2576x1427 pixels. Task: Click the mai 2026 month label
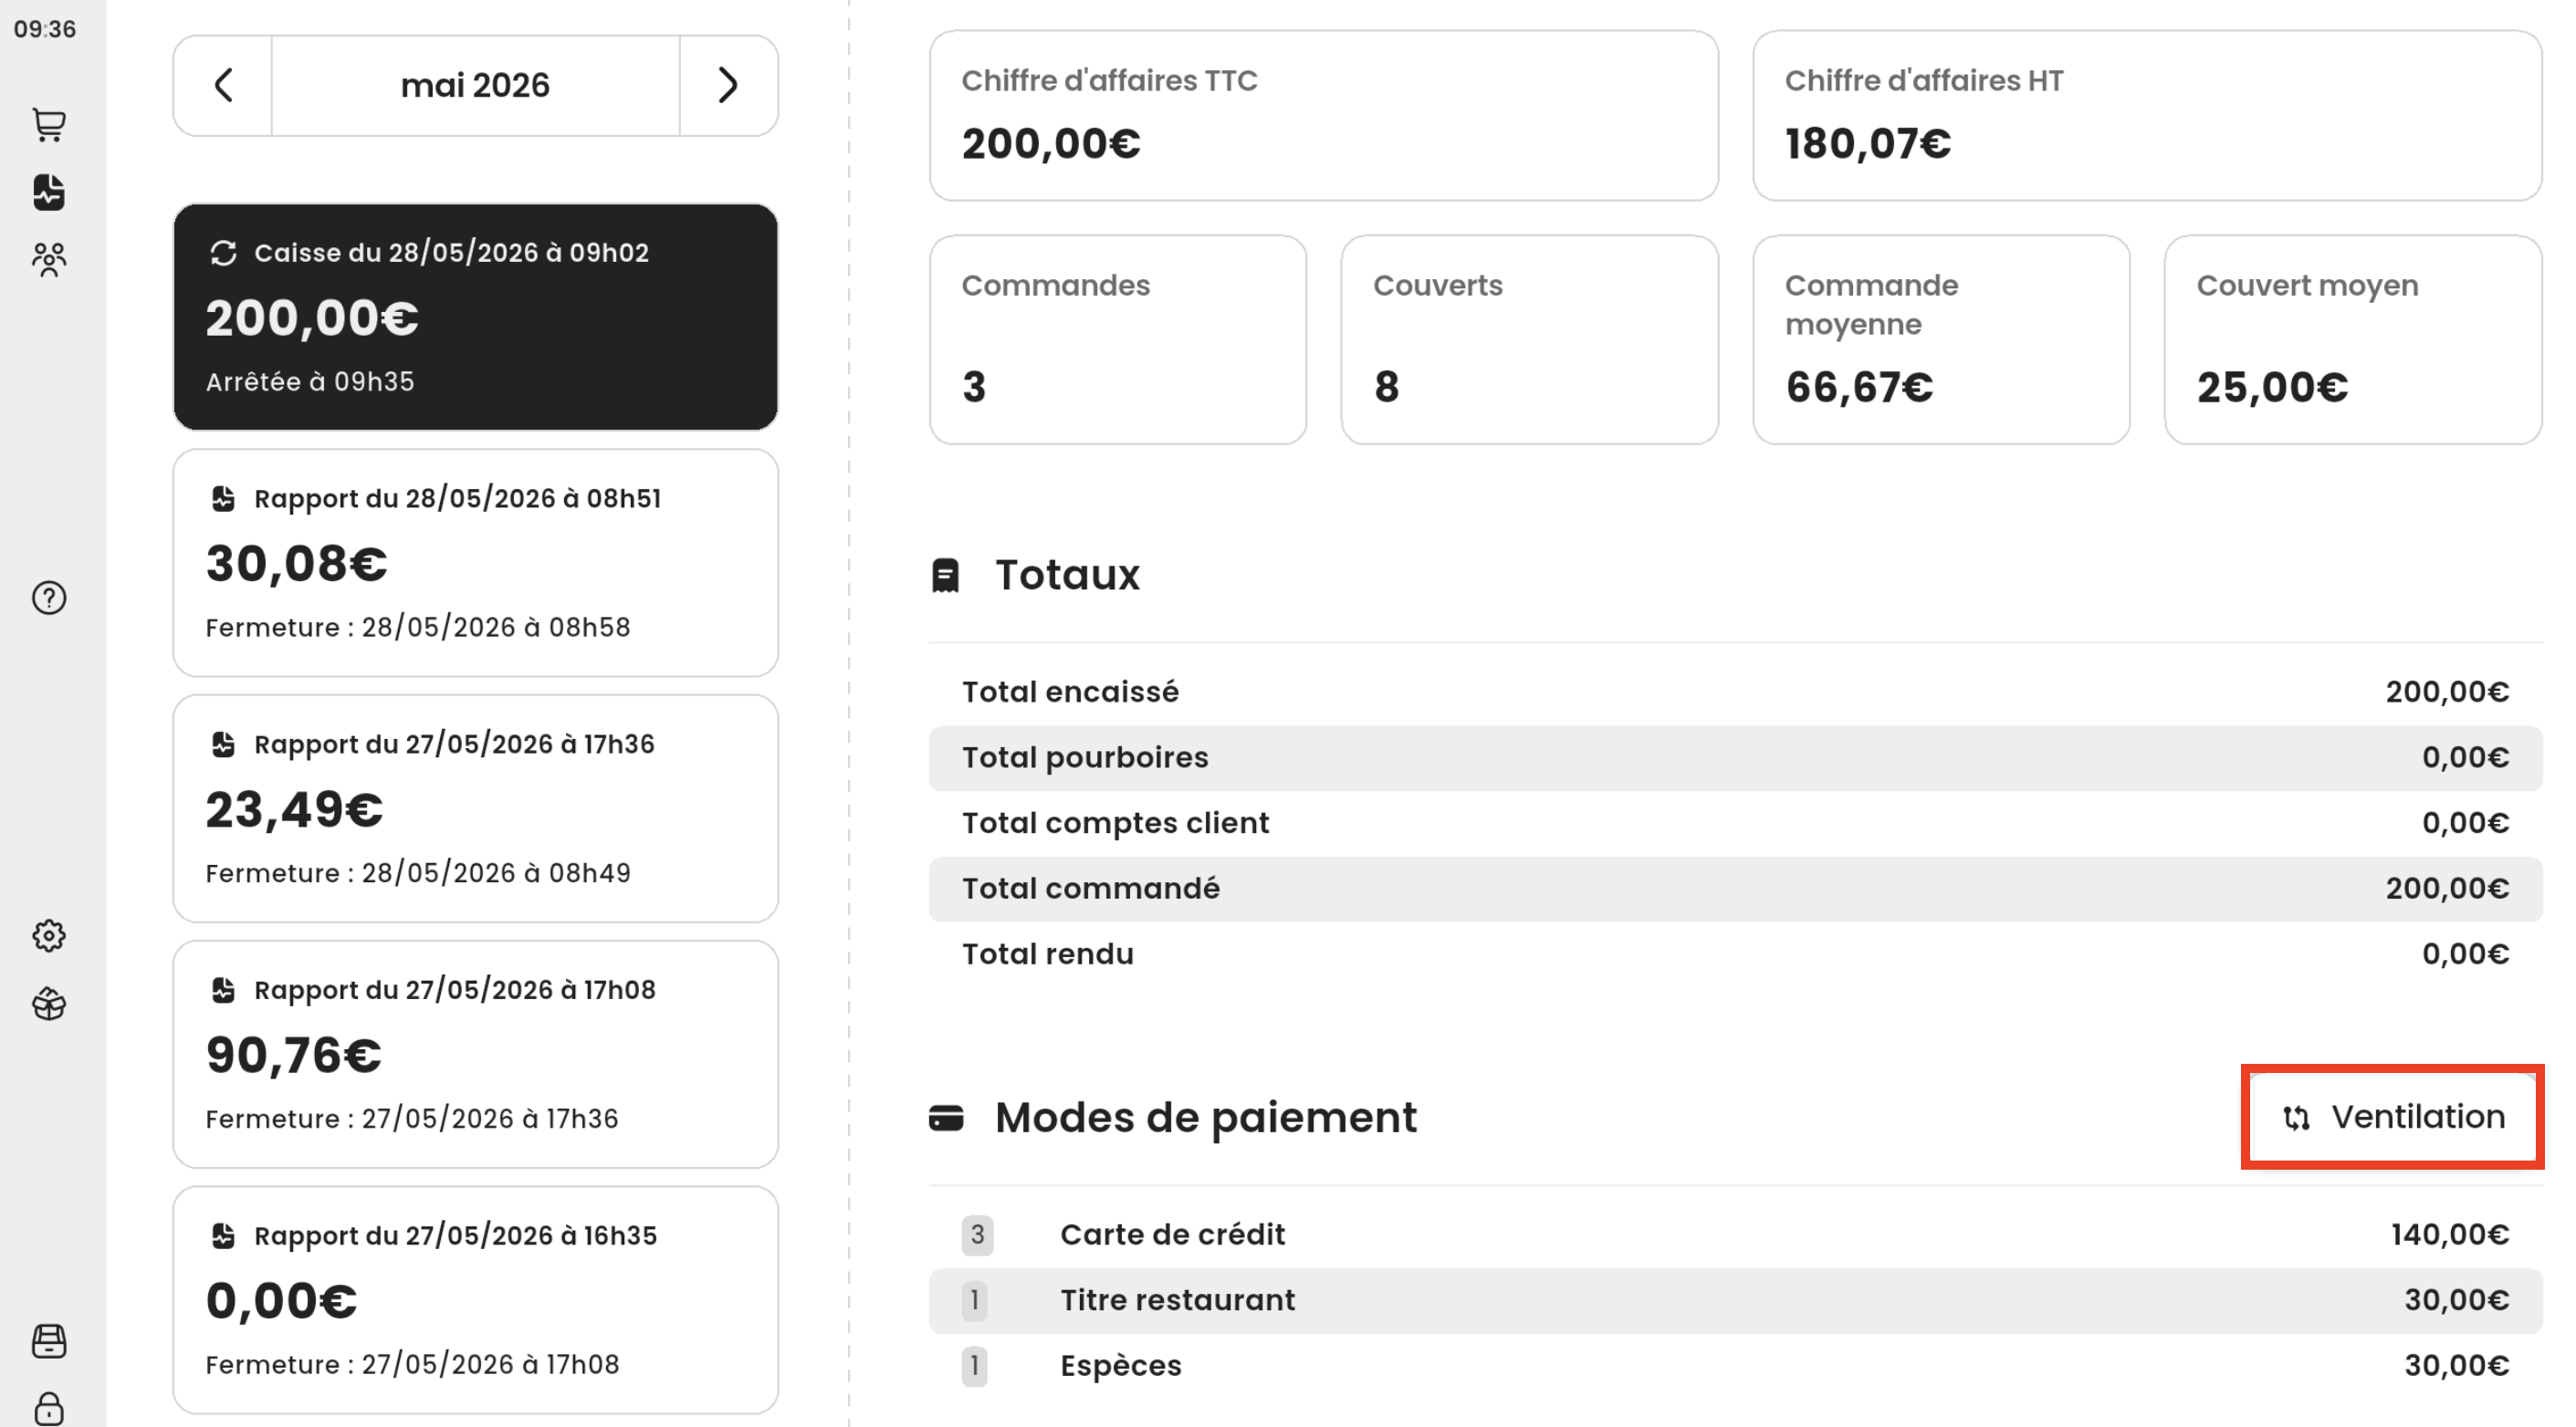(475, 86)
